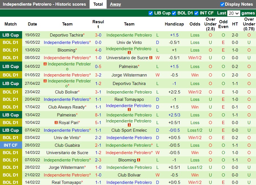Click the red card icon in 04/05/22 Palmeiras row
This screenshot has width=256, height=185.
pos(45,64)
